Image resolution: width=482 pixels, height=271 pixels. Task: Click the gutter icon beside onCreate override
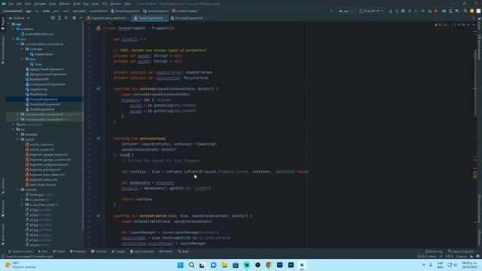[x=99, y=89]
